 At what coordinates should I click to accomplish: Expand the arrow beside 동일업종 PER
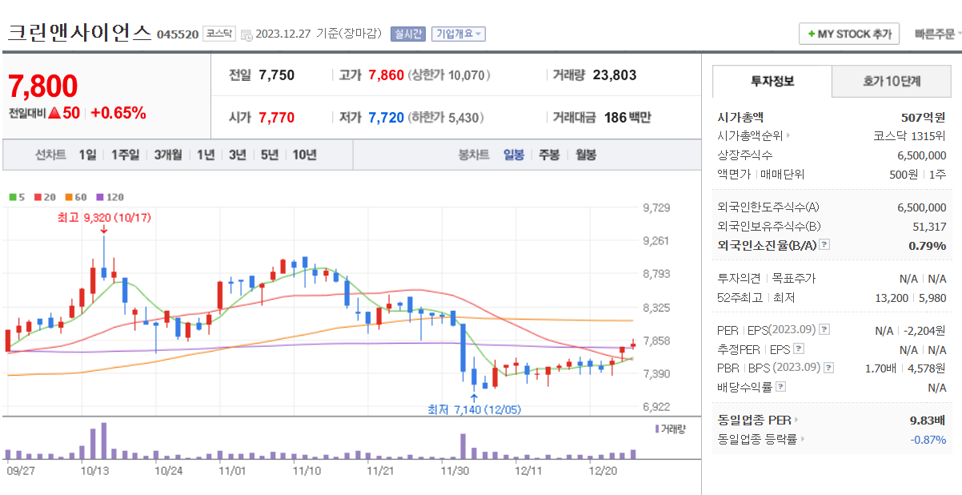(x=796, y=420)
